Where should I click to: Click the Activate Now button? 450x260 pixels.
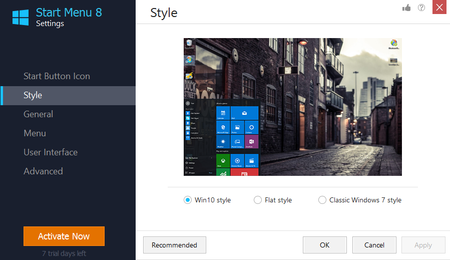64,236
